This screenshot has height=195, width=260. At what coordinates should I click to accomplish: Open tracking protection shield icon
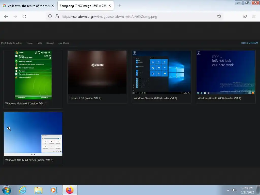pyautogui.click(x=50, y=16)
